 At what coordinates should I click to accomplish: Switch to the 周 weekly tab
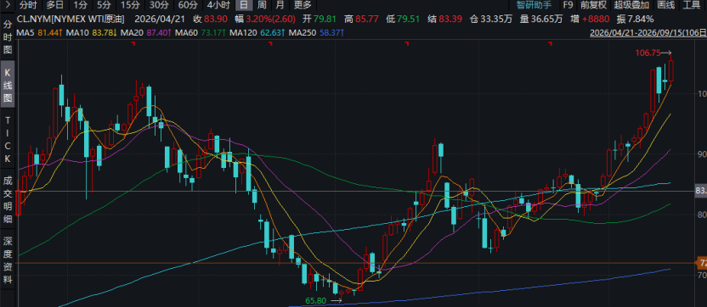pyautogui.click(x=262, y=5)
